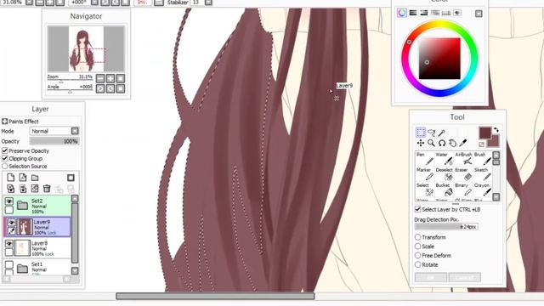The image size is (544, 306).
Task: Uncheck Preserve Opacity
Action: pyautogui.click(x=5, y=150)
